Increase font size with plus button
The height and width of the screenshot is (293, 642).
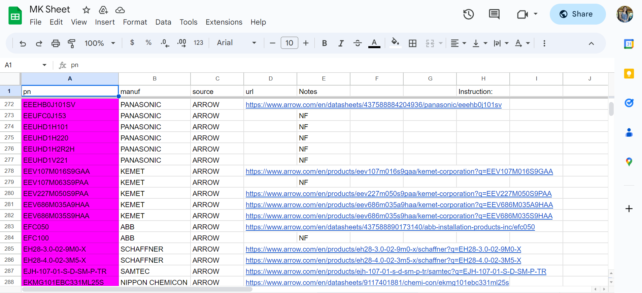(x=306, y=43)
